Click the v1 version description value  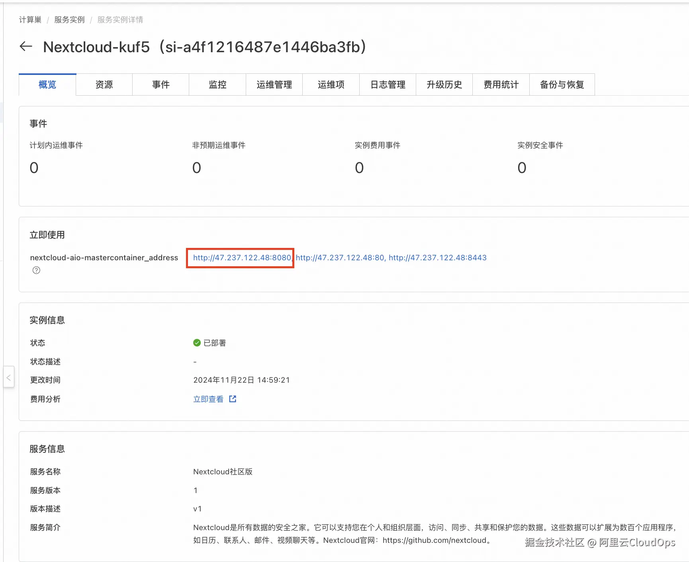pyautogui.click(x=198, y=509)
